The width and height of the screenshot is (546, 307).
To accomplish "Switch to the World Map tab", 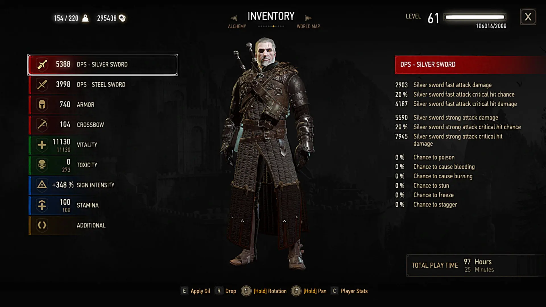I will (308, 26).
